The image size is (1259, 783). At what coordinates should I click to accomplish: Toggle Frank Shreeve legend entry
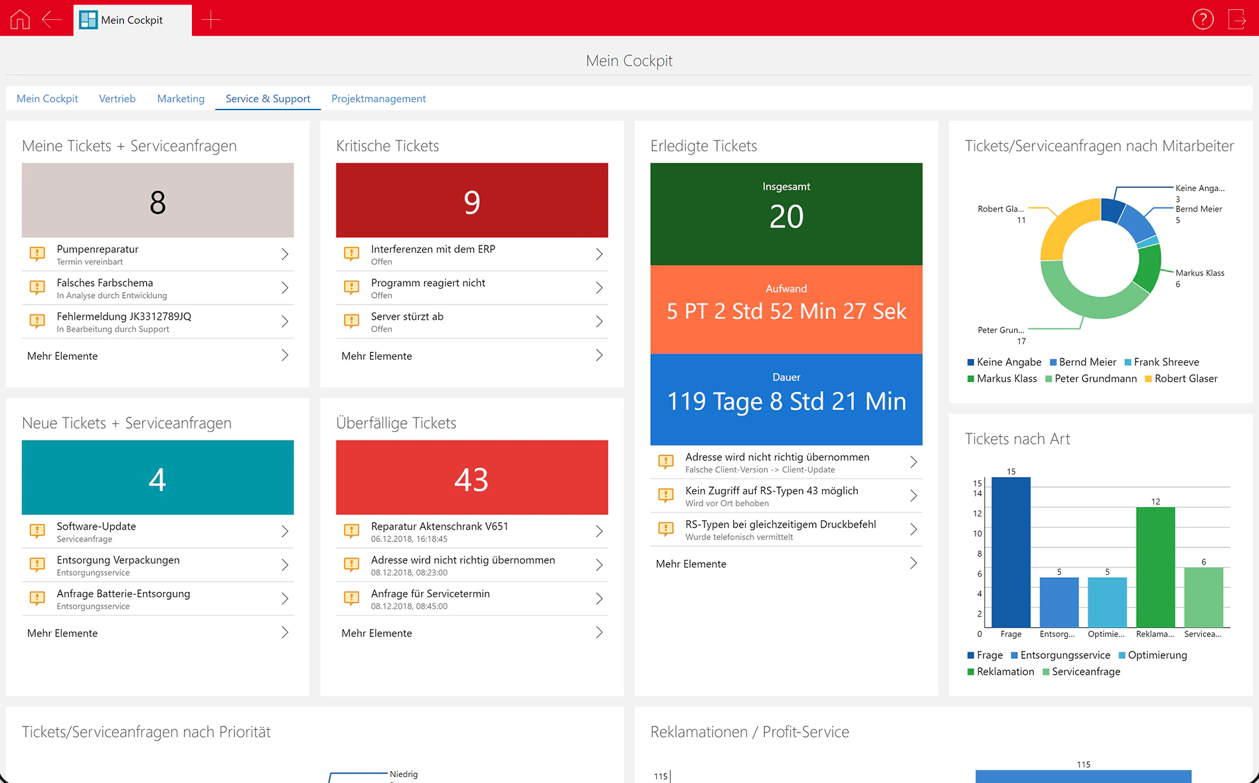click(x=1161, y=362)
